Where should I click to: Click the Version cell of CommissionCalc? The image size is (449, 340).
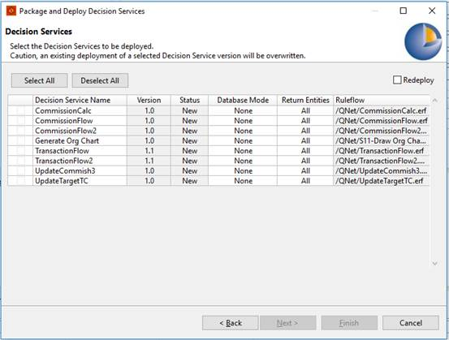(149, 110)
